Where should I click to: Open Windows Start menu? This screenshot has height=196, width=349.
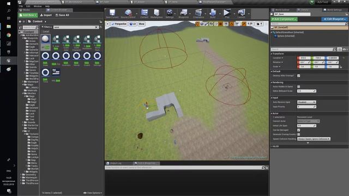click(x=9, y=4)
